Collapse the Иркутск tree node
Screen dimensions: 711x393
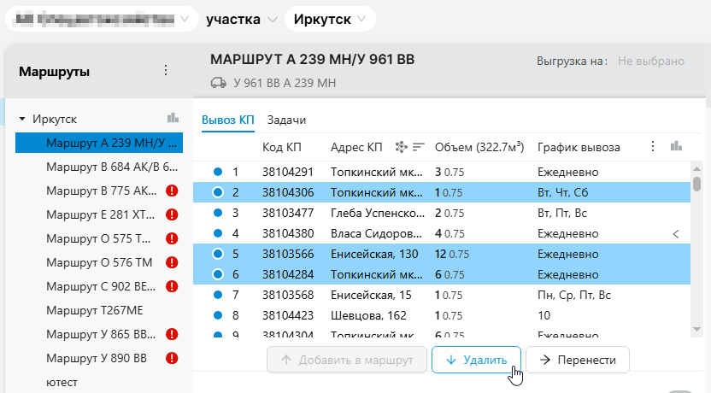(22, 120)
